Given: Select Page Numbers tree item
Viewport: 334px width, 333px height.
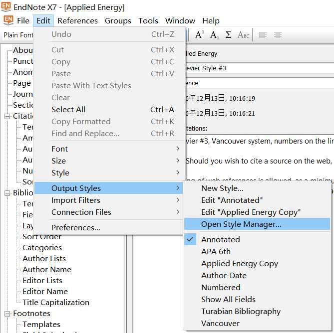Looking at the screenshot, I should (x=22, y=83).
